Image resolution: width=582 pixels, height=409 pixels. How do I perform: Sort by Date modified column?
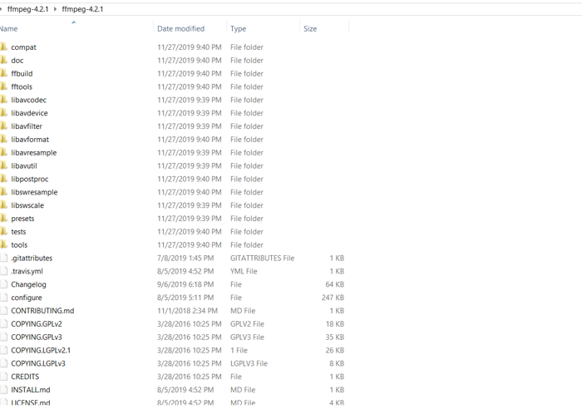click(x=180, y=29)
